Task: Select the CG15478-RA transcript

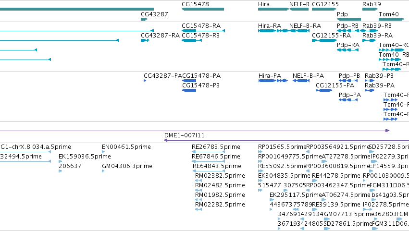Action: [203, 31]
